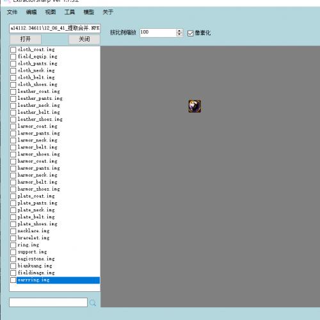This screenshot has height=320, width=320.
Task: Click the search magnifier icon
Action: [x=93, y=303]
